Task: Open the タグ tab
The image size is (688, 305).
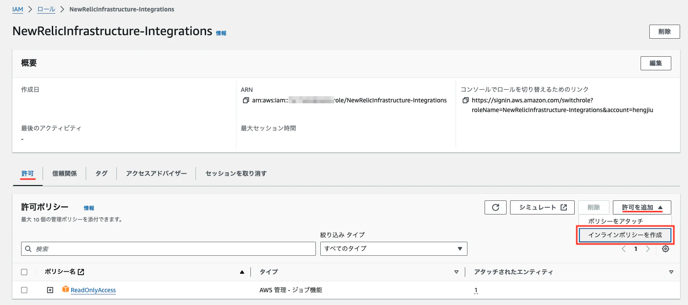Action: point(101,174)
